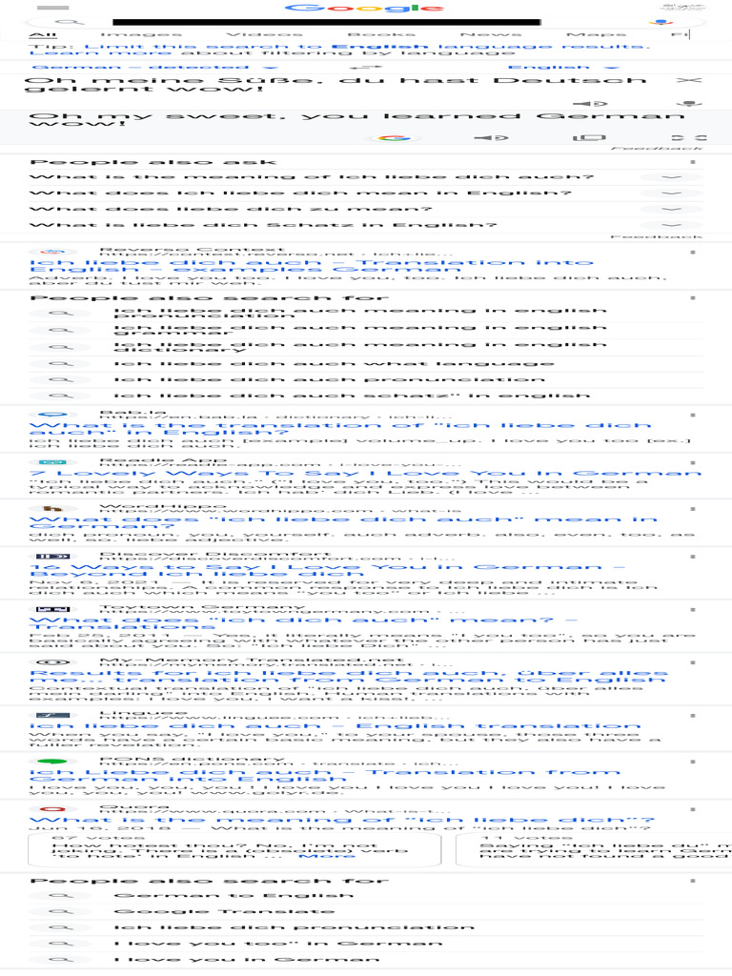Switch to the Maps tab
This screenshot has height=976, width=732.
597,35
